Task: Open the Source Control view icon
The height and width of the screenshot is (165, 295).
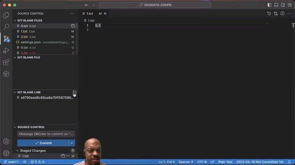Action: pyautogui.click(x=6, y=38)
